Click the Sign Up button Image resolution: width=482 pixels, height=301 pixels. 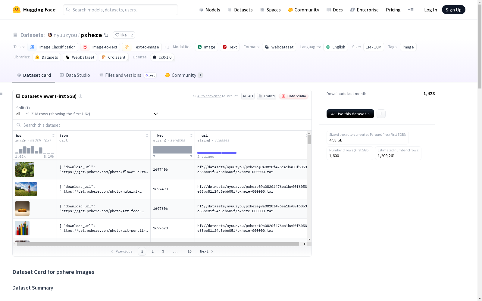[453, 10]
